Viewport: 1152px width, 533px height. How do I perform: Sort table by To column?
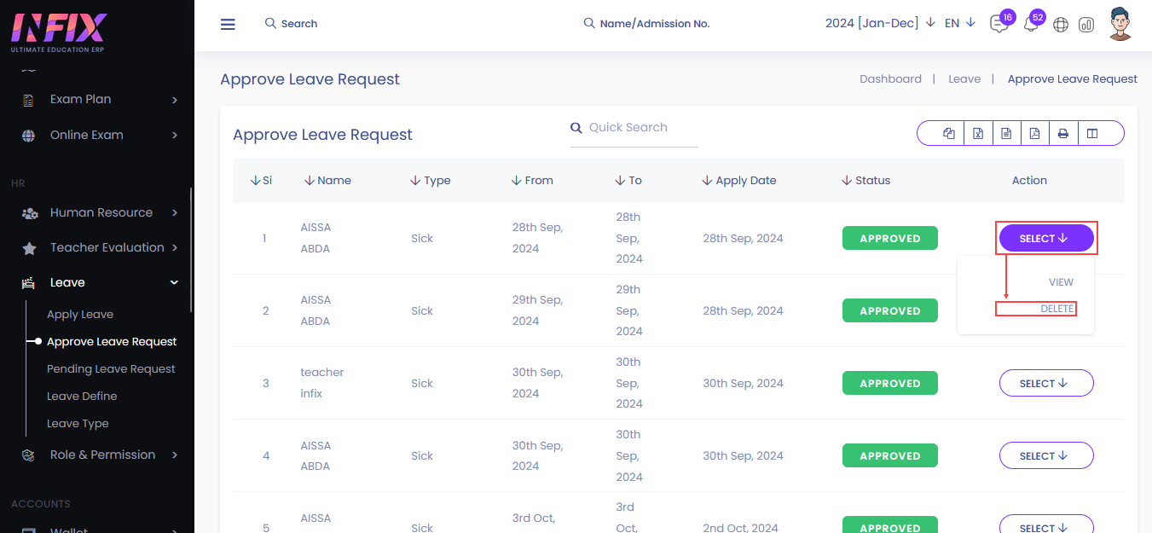628,180
